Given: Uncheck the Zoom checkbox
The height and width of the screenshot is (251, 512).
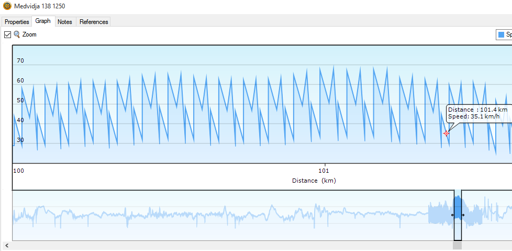Looking at the screenshot, I should [7, 34].
